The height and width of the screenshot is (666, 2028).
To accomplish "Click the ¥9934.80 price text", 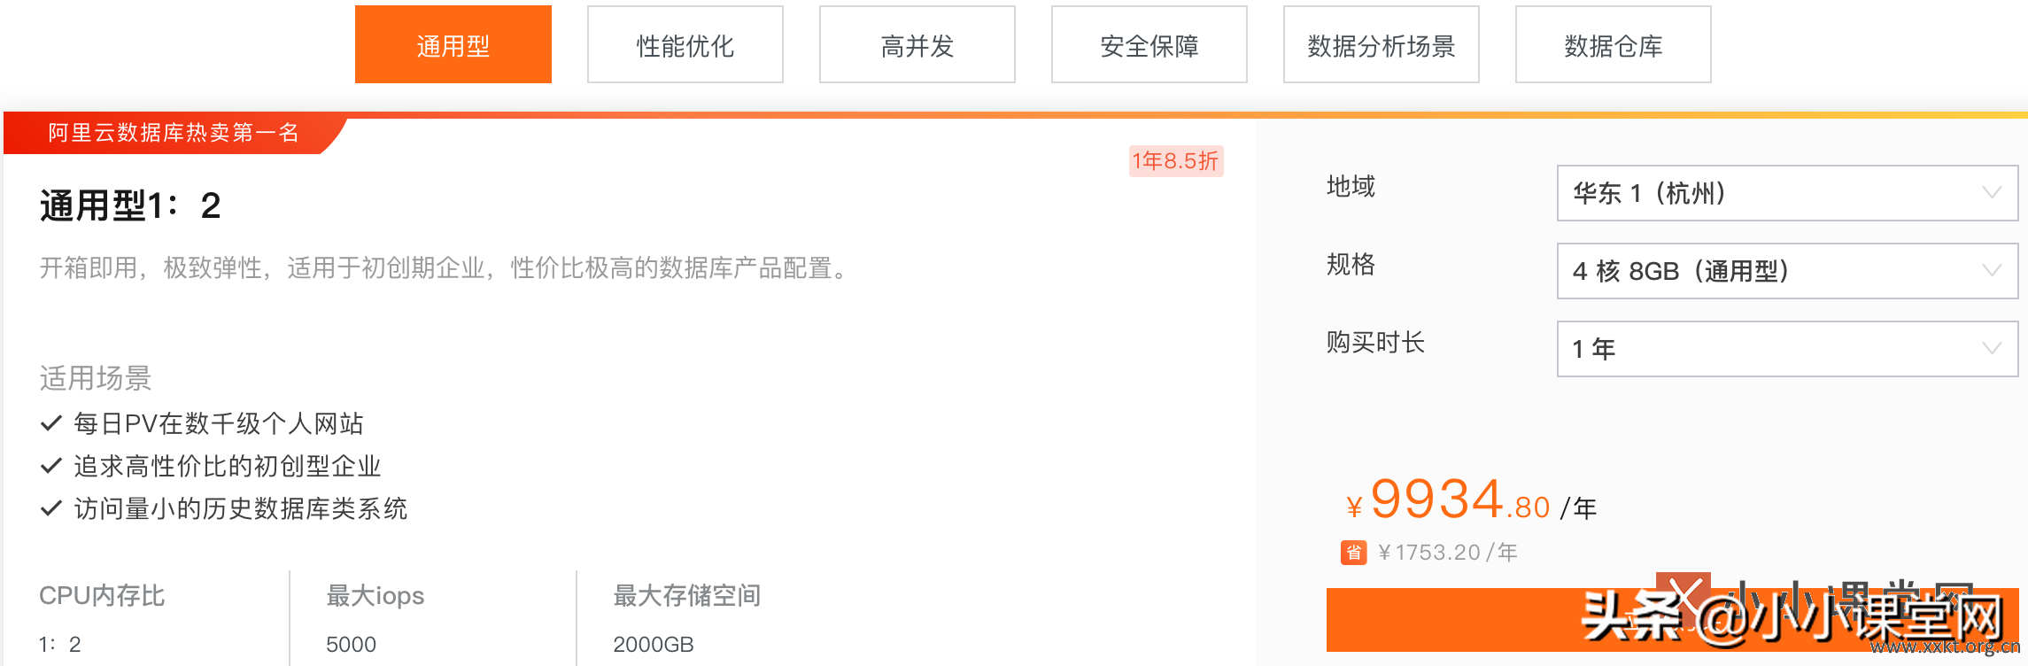I will tap(1448, 500).
